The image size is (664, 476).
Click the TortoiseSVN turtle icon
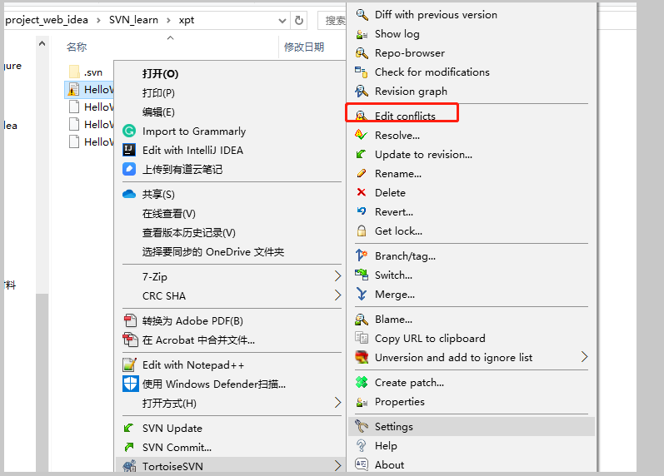129,466
